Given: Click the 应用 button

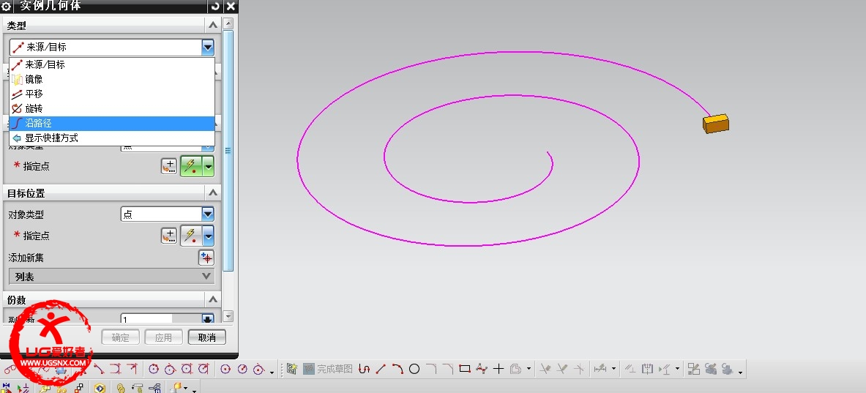Looking at the screenshot, I should click(x=163, y=337).
